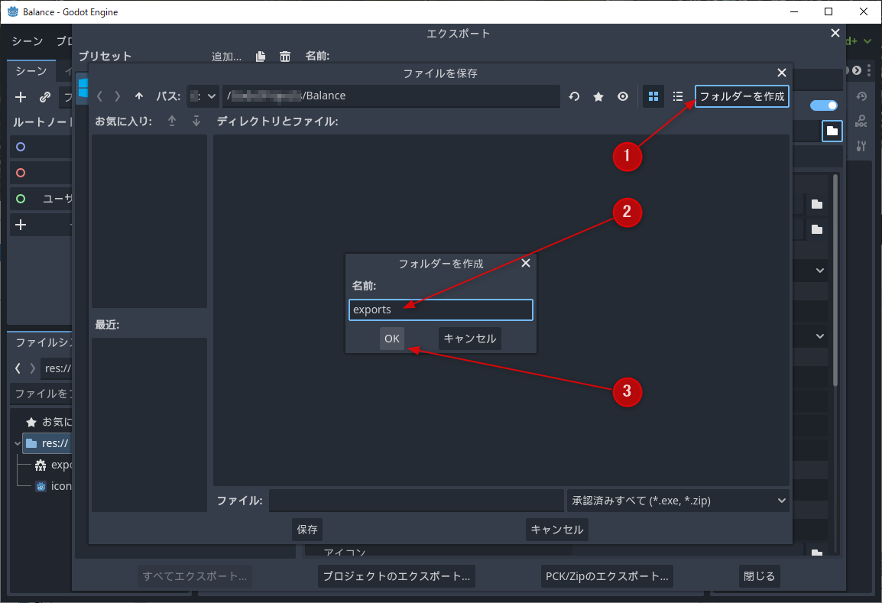Collapse the res:// tree in FileSystem panel
Viewport: 882px width, 603px height.
(x=18, y=443)
